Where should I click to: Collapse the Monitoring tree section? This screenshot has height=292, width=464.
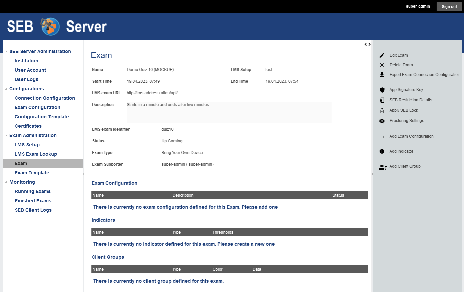(x=6, y=182)
